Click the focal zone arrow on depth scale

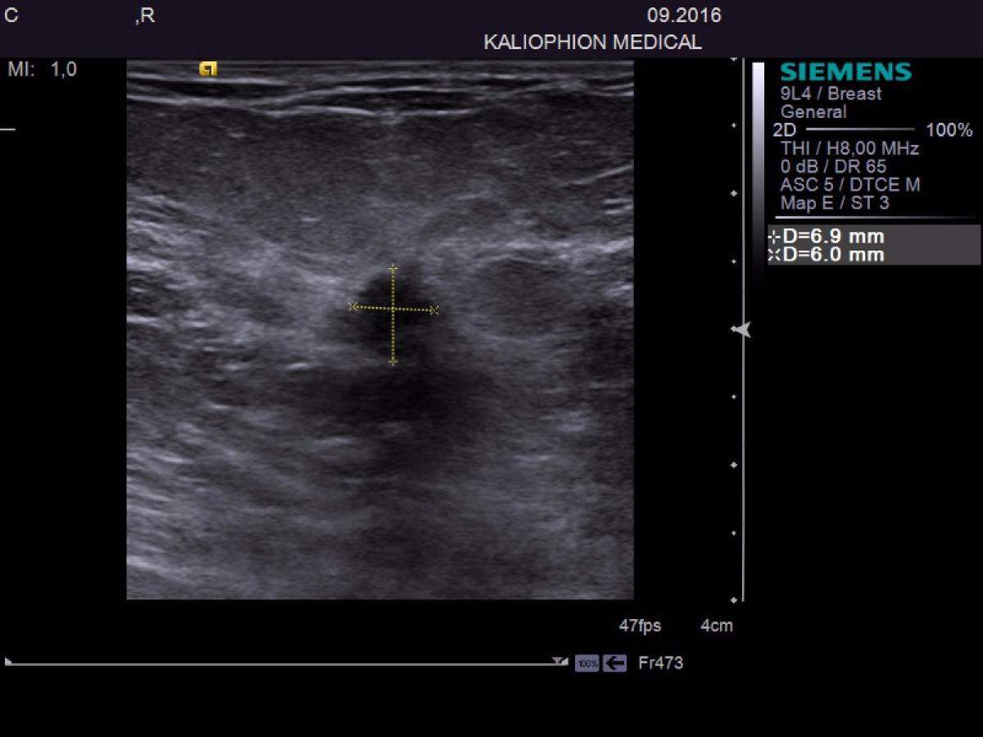pos(741,330)
